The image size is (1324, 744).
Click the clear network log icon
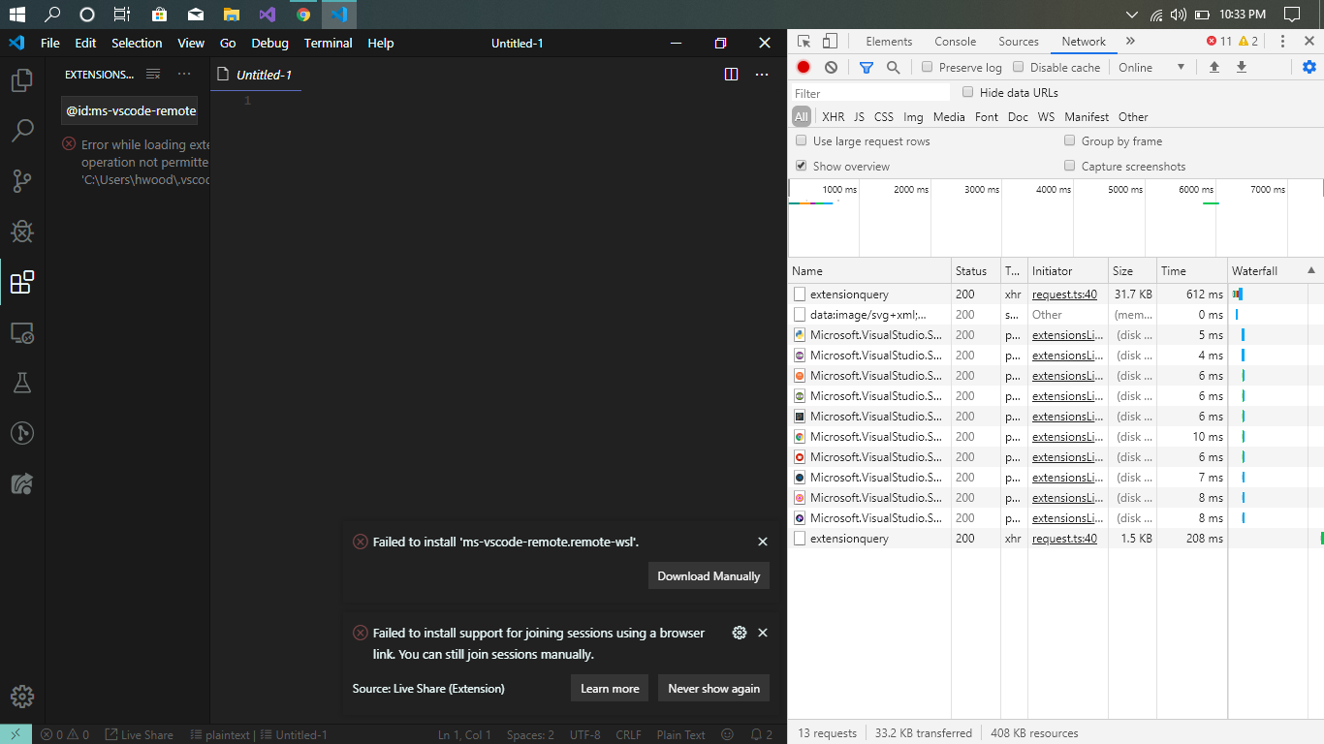[x=830, y=67]
